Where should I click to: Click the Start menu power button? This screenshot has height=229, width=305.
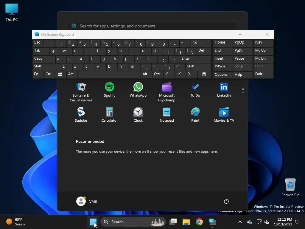tap(226, 201)
